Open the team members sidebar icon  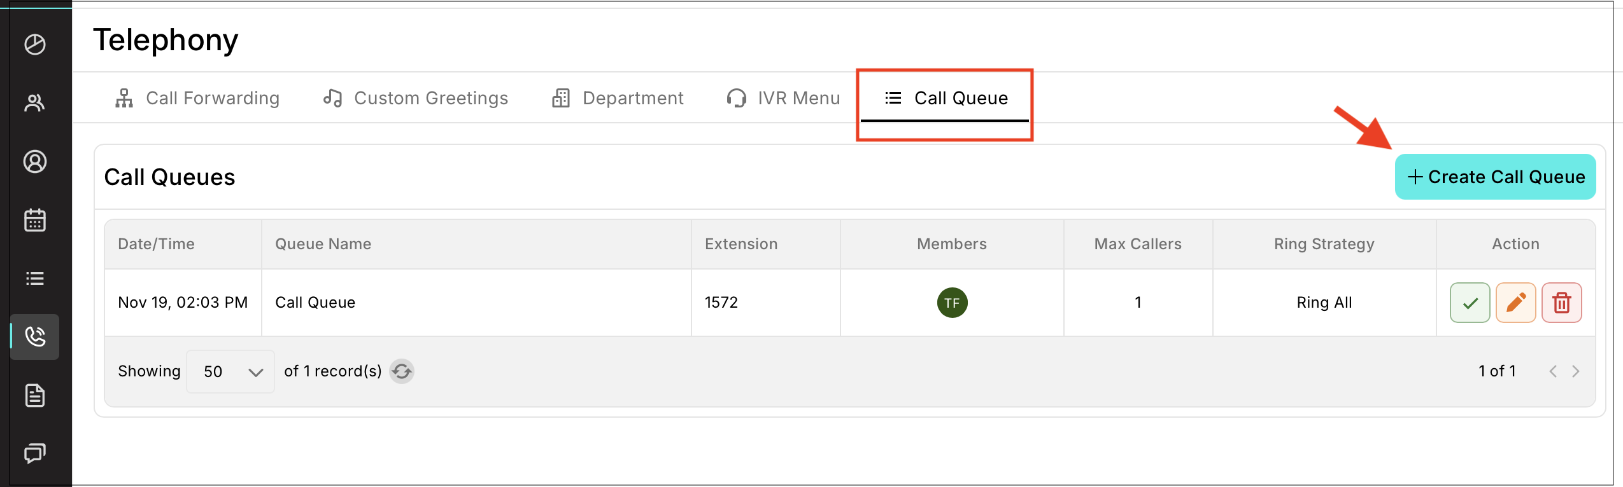pos(35,103)
